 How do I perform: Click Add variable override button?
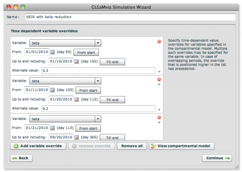tap(38, 146)
